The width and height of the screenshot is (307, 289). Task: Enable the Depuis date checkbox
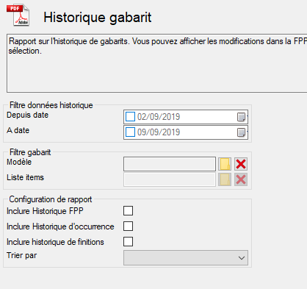pyautogui.click(x=130, y=117)
